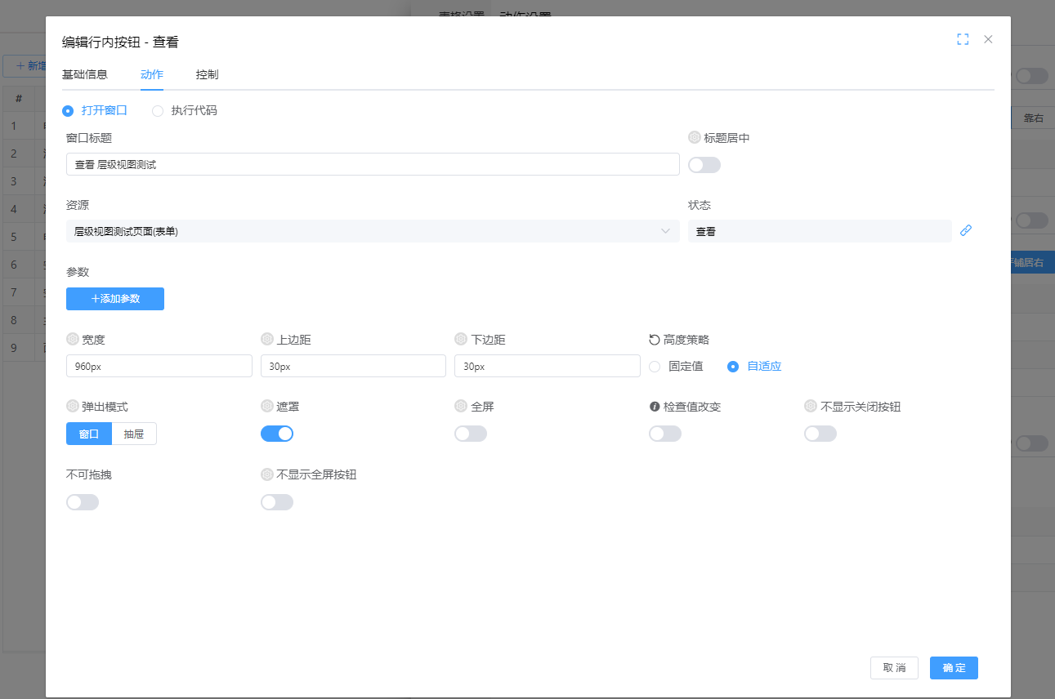Click the 添加参数 button
This screenshot has width=1055, height=699.
(115, 299)
